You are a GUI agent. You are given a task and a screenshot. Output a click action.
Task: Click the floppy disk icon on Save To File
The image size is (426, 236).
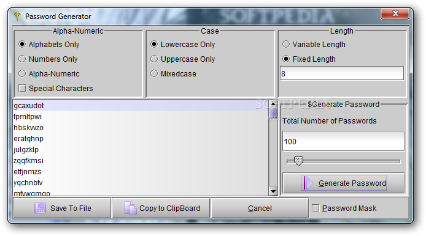41,208
